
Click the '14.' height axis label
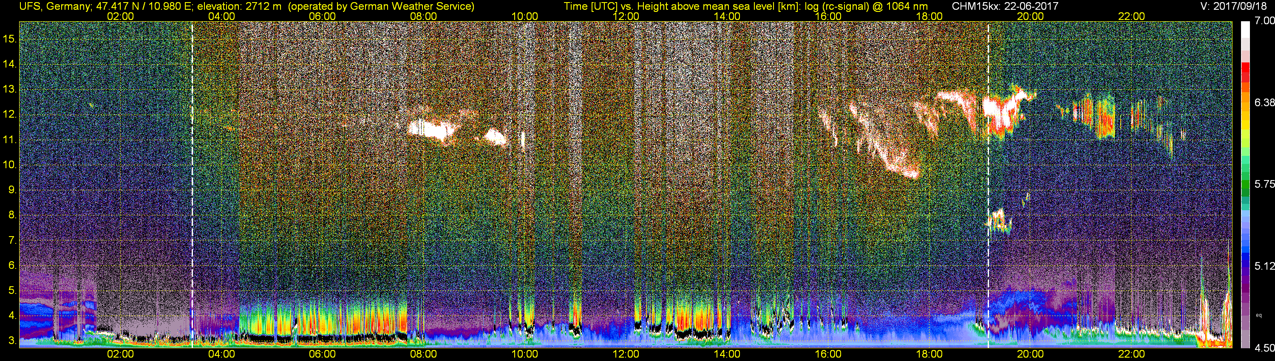coord(9,64)
